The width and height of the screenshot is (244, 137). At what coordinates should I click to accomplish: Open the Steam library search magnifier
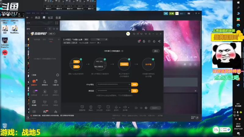pyautogui.click(x=28, y=33)
